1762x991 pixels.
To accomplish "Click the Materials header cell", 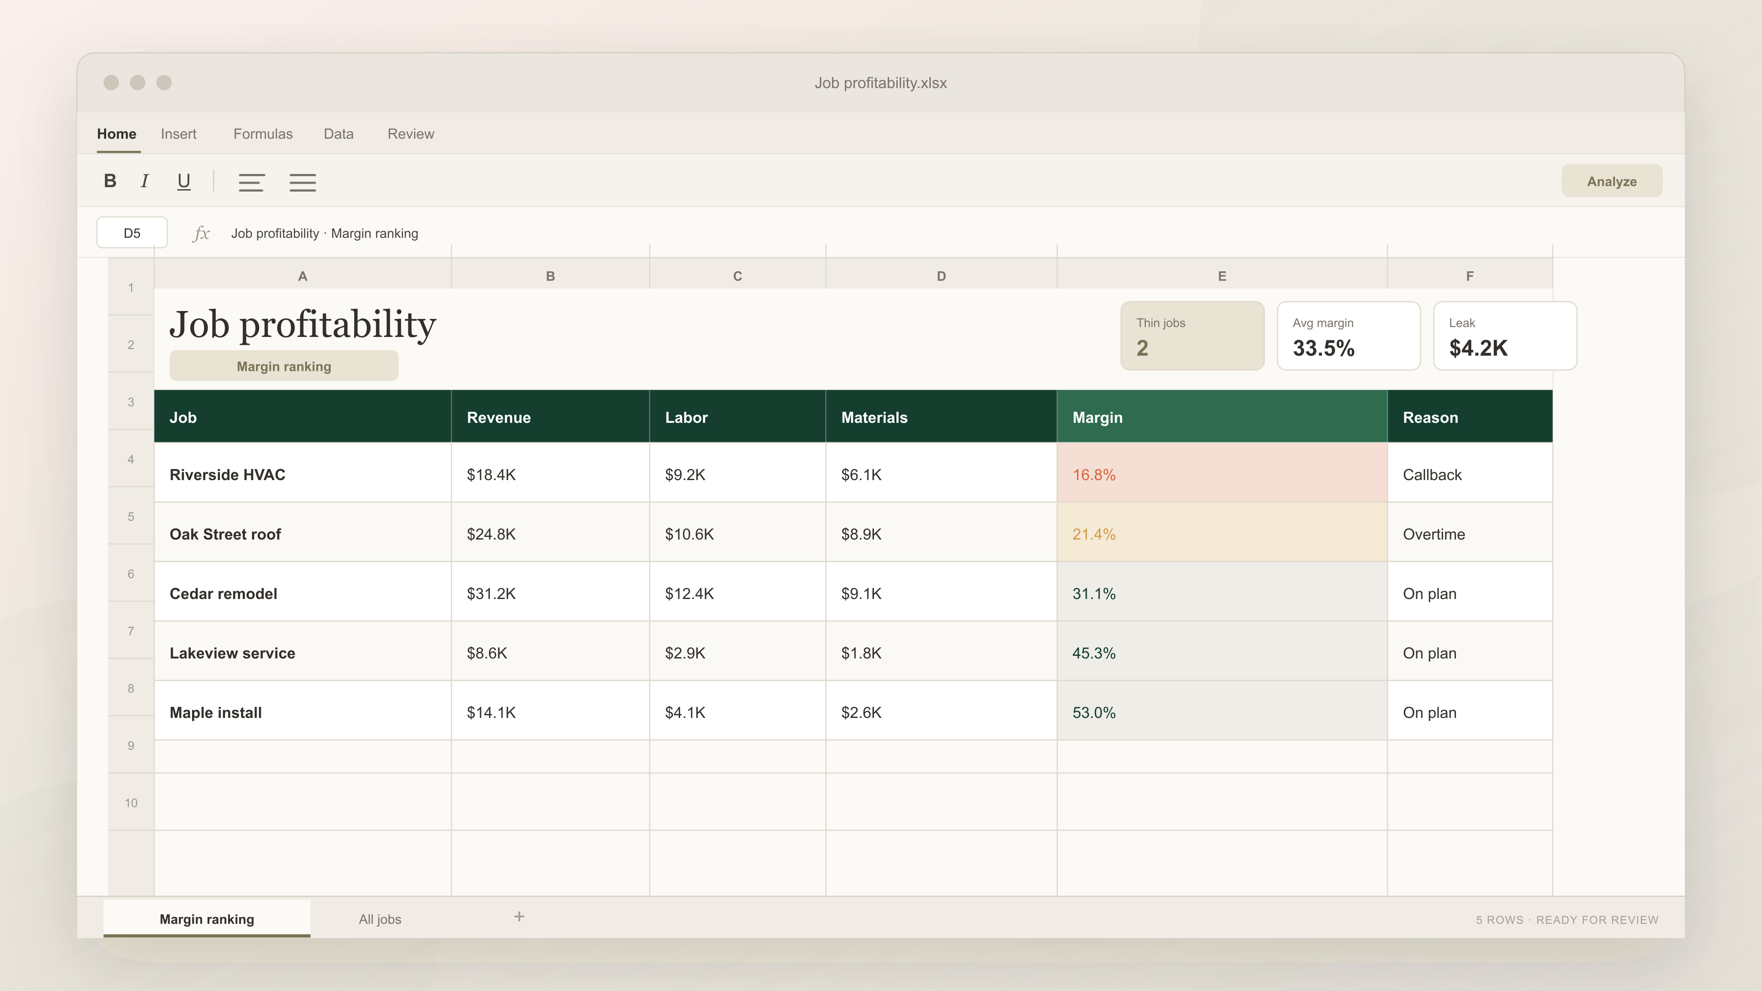I will pyautogui.click(x=941, y=417).
